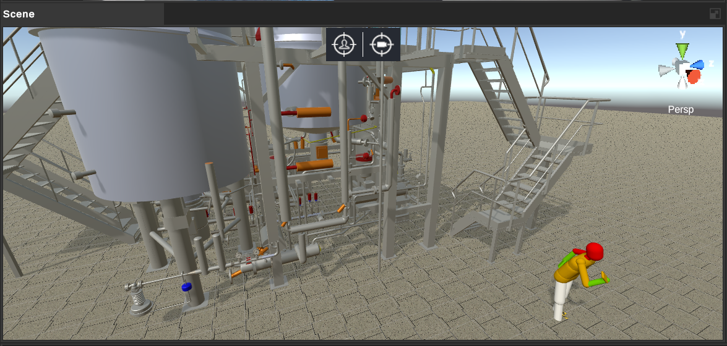The width and height of the screenshot is (727, 346).
Task: Click the red X-axis cone on the gizmo
Action: [x=694, y=77]
